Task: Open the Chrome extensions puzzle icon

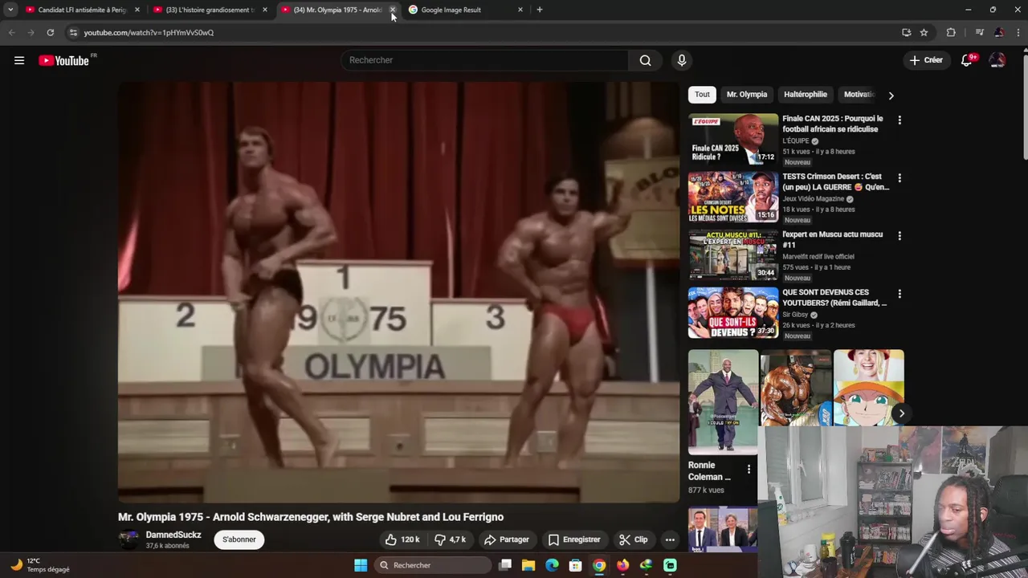Action: (x=951, y=32)
